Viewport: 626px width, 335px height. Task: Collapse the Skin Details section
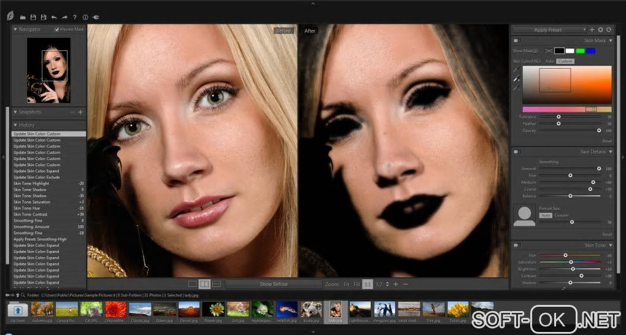pyautogui.click(x=611, y=152)
